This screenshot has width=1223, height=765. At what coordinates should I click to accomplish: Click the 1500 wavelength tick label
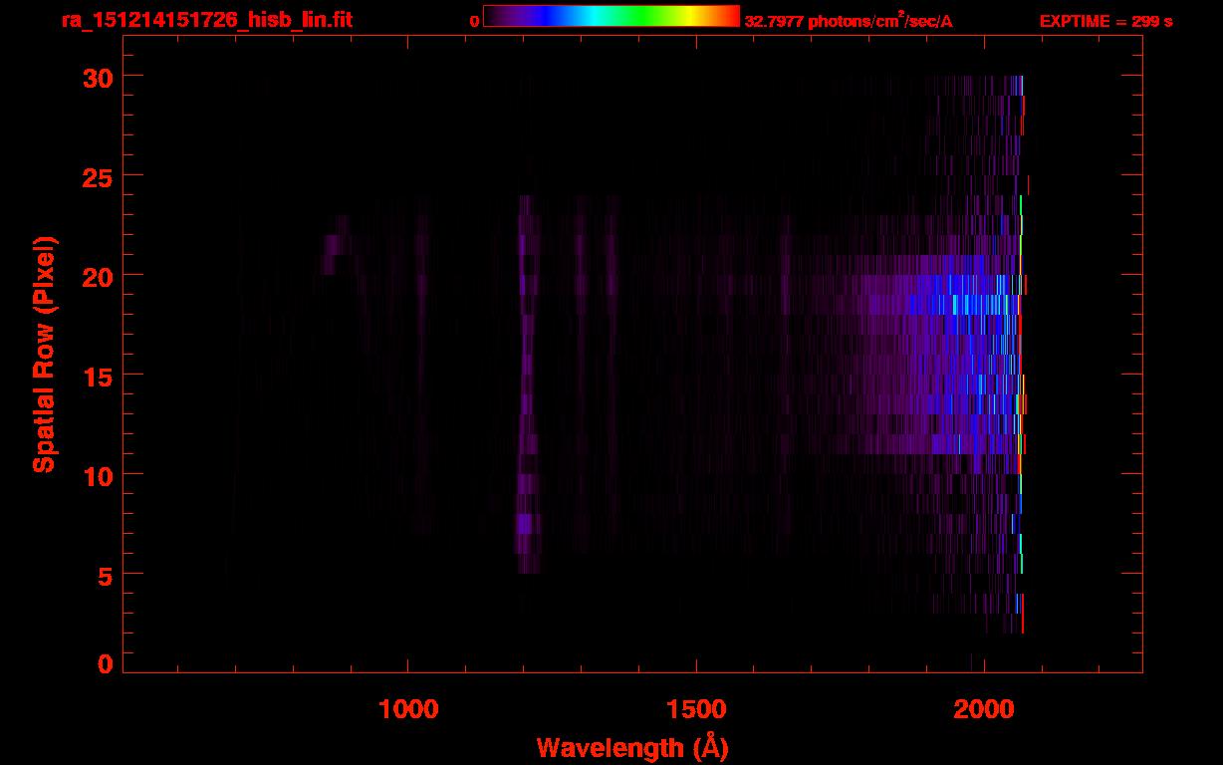coord(696,709)
